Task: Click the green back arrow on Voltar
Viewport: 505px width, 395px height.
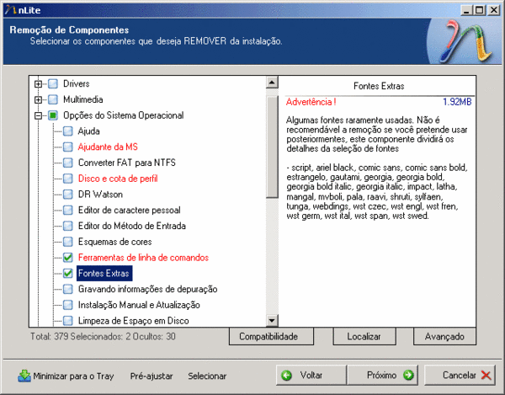Action: [286, 376]
